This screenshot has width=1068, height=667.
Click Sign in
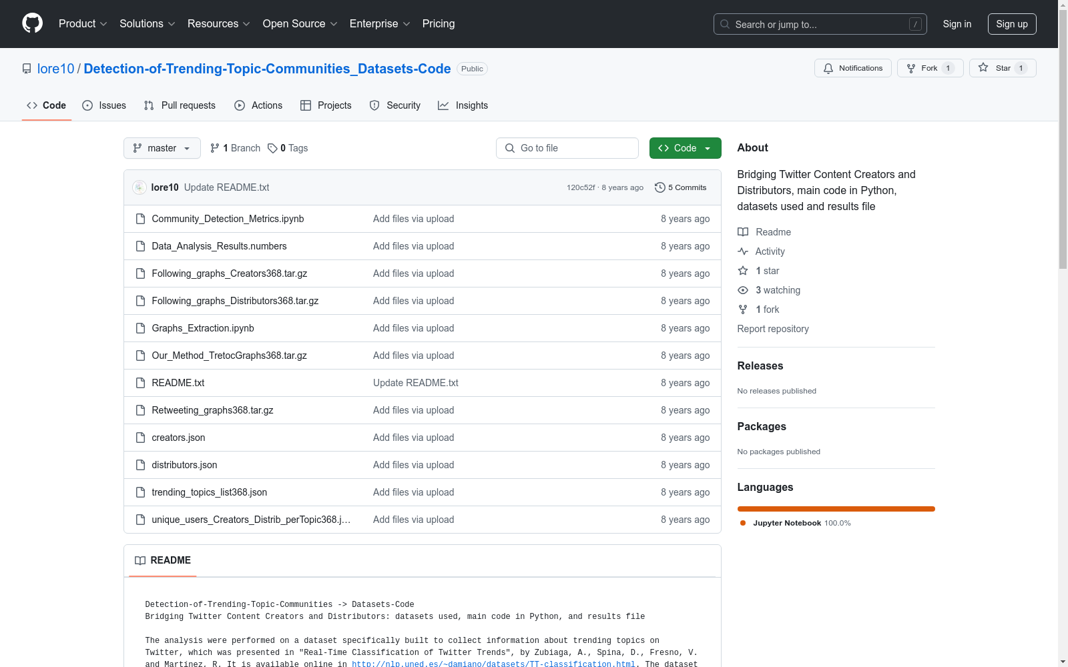pos(957,24)
